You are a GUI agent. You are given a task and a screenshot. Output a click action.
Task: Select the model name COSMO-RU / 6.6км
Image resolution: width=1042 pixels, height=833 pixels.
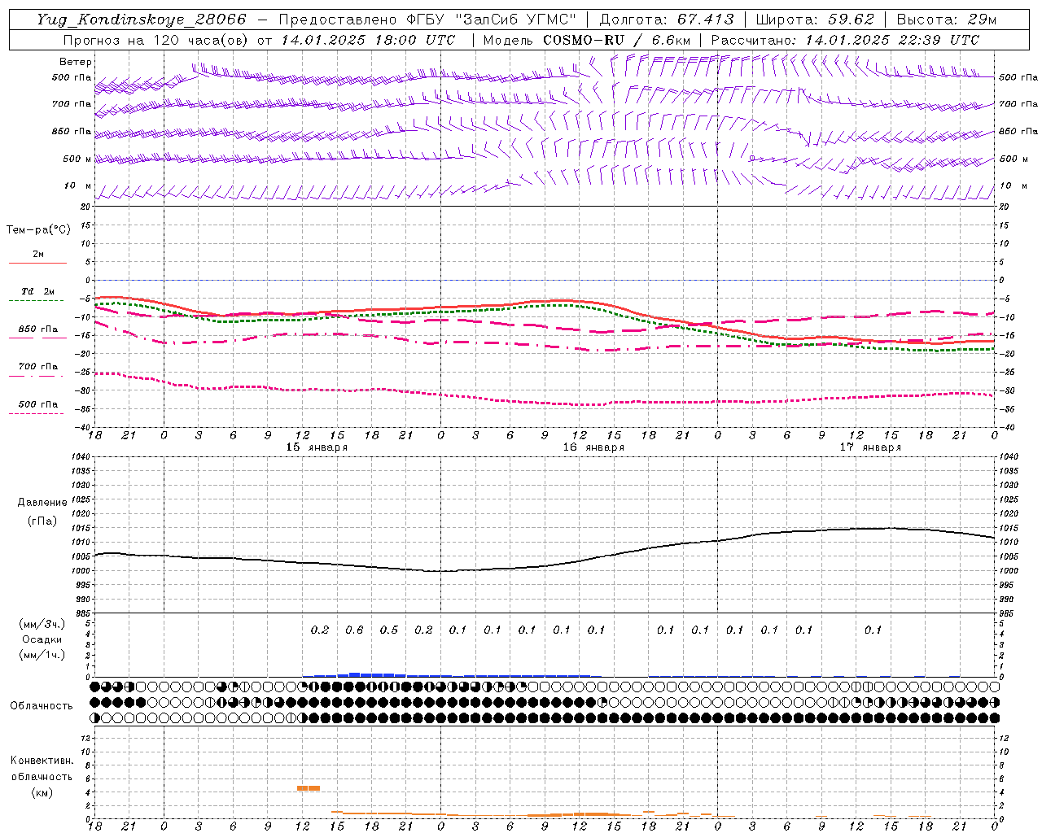pyautogui.click(x=616, y=40)
